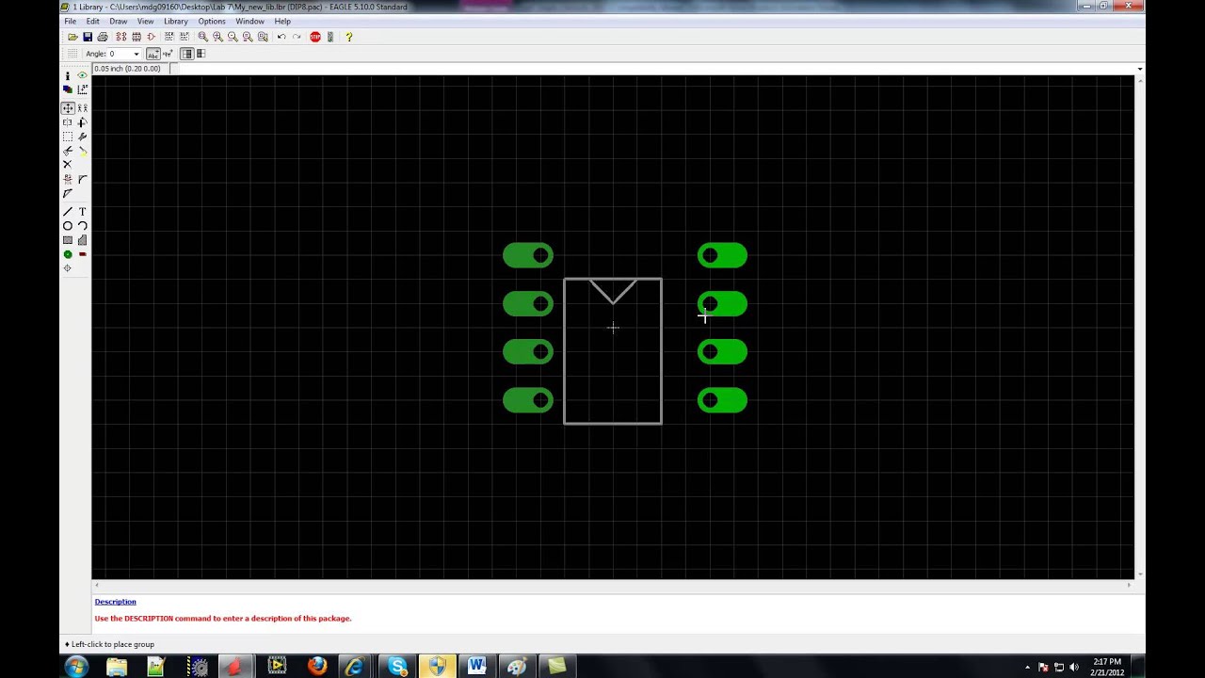Open the Window menu
This screenshot has width=1205, height=678.
tap(249, 21)
